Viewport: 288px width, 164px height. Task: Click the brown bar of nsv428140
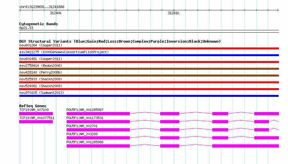pyautogui.click(x=149, y=76)
